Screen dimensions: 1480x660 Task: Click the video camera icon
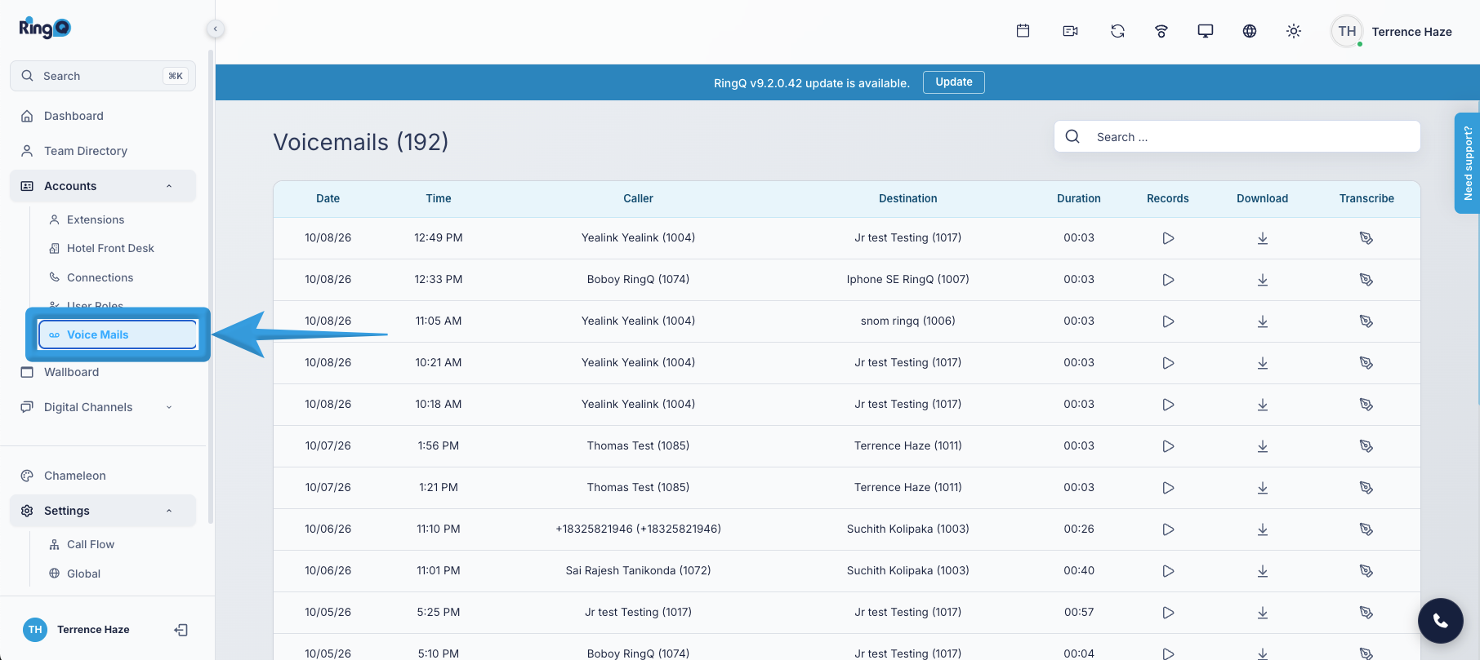click(1070, 31)
